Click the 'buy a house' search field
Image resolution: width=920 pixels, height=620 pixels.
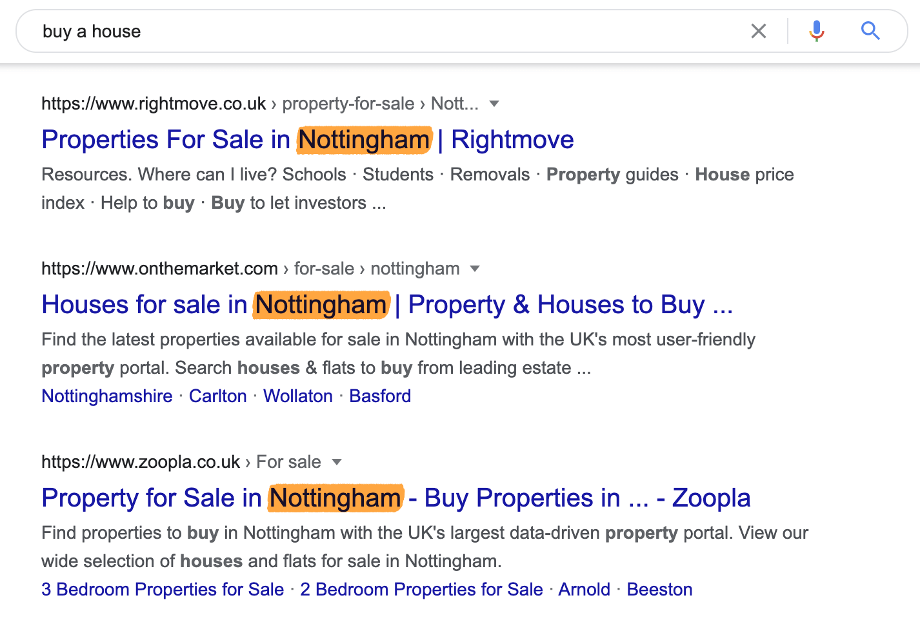(x=387, y=31)
